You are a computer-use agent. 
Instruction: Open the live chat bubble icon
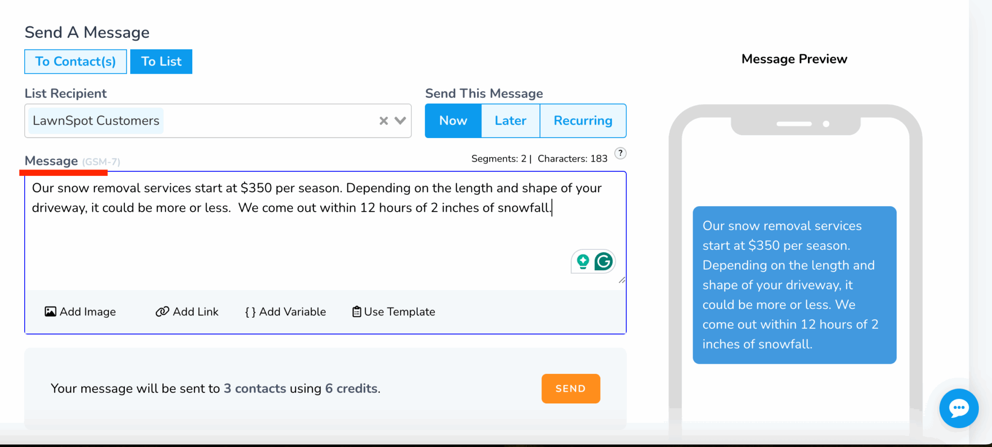(958, 408)
